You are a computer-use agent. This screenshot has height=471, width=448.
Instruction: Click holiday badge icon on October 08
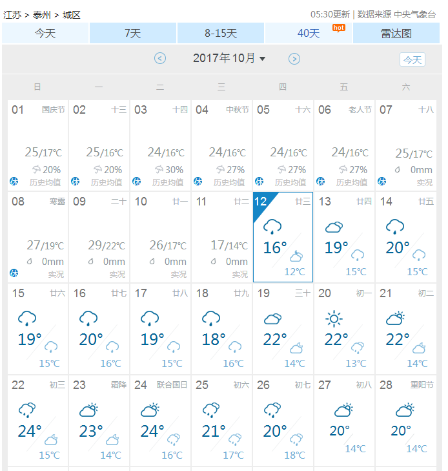14,273
